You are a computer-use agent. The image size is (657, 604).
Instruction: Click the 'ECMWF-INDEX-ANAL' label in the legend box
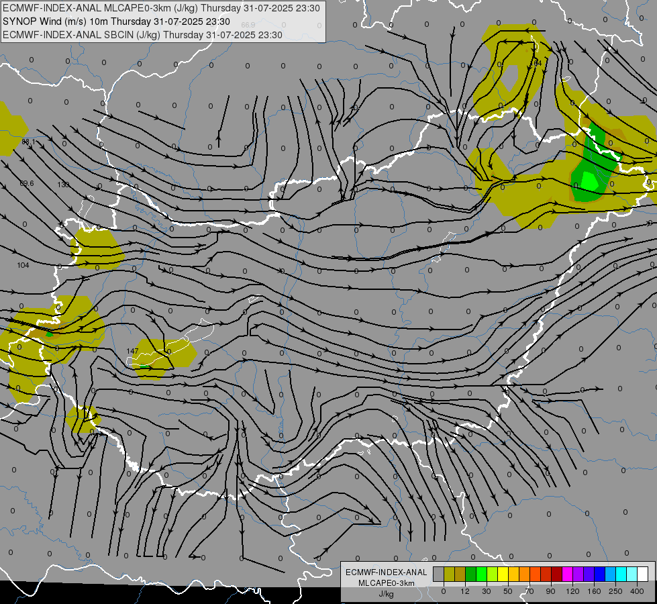click(x=387, y=572)
